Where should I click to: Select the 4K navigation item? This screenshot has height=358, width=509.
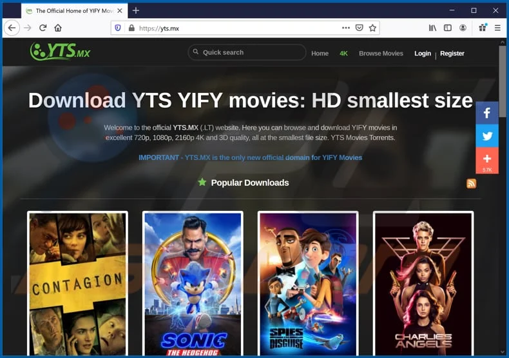pos(343,54)
